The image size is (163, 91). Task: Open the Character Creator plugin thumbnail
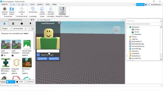[6, 62]
